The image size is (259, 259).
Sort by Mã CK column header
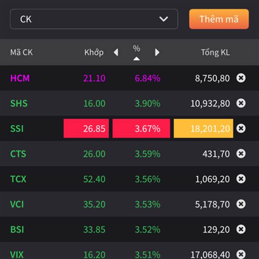[x=21, y=52]
